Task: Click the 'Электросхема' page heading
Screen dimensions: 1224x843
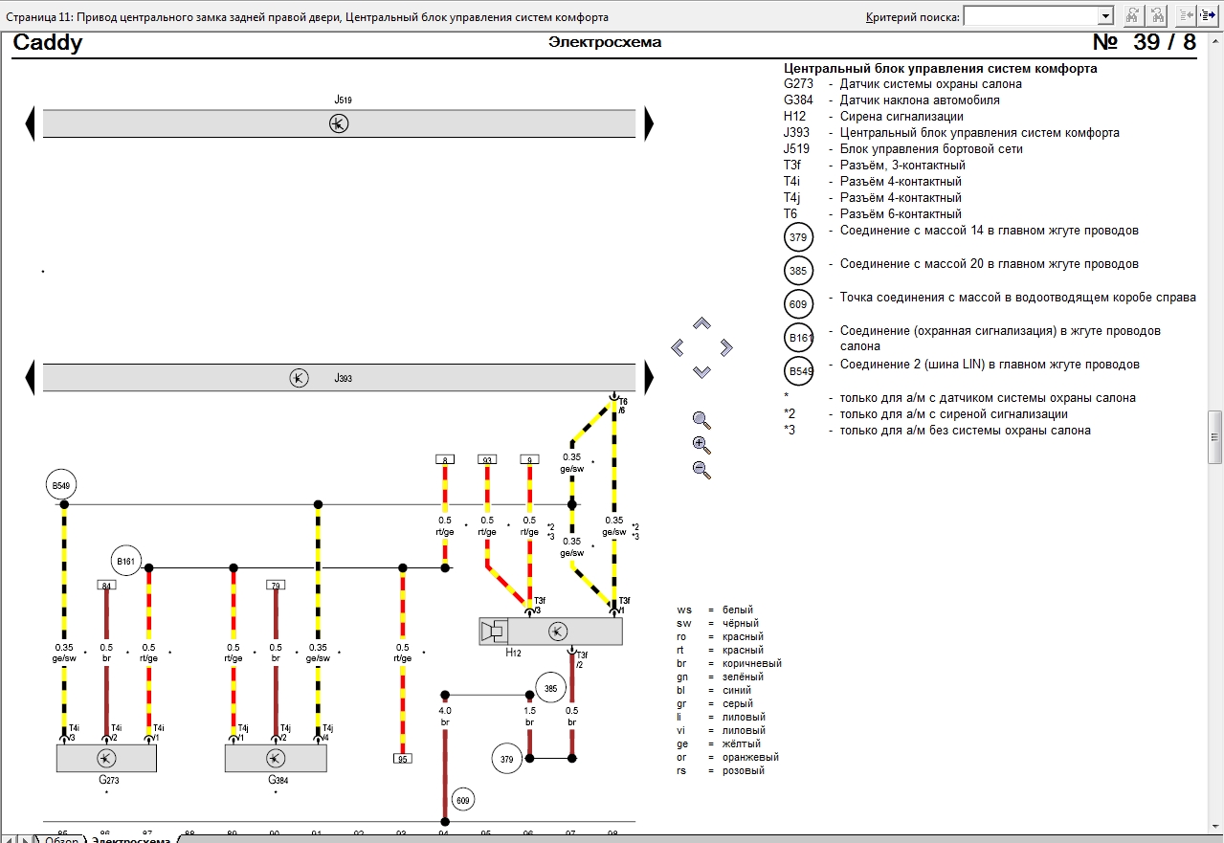Action: point(605,42)
